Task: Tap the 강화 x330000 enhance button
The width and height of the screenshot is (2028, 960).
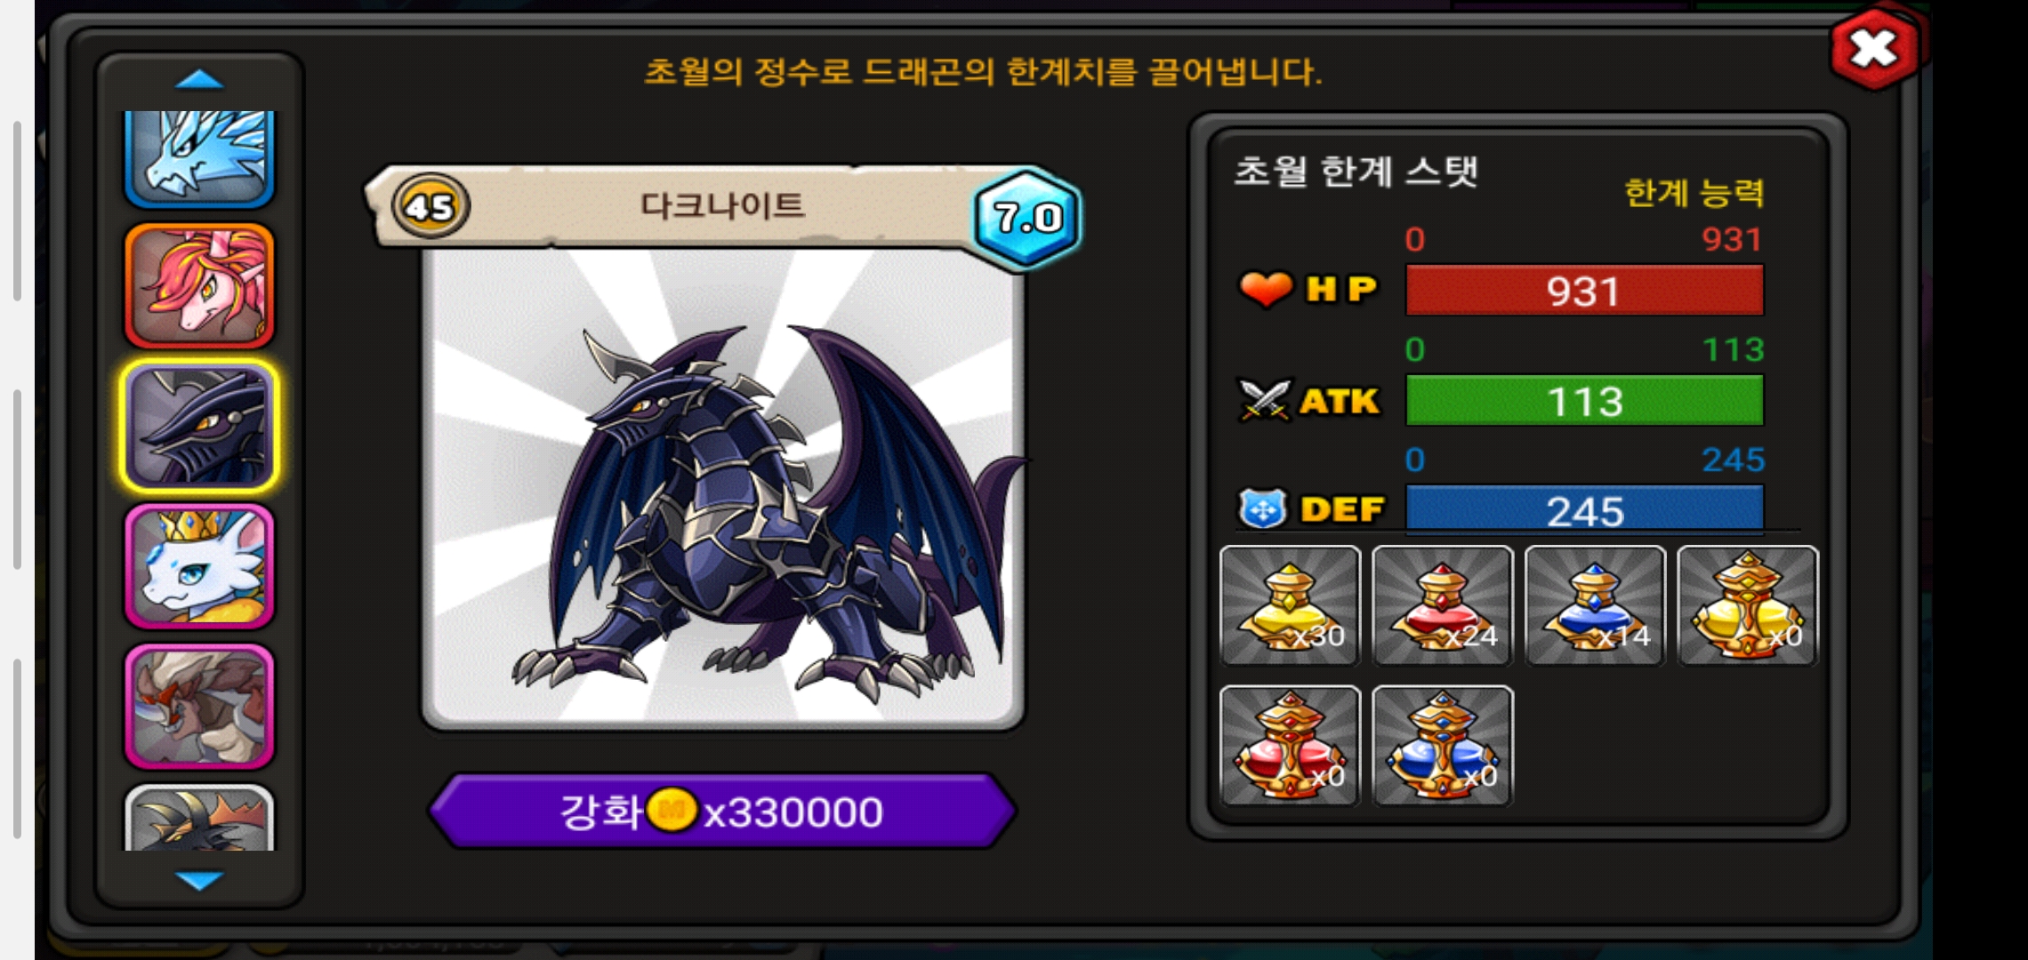Action: 722,811
